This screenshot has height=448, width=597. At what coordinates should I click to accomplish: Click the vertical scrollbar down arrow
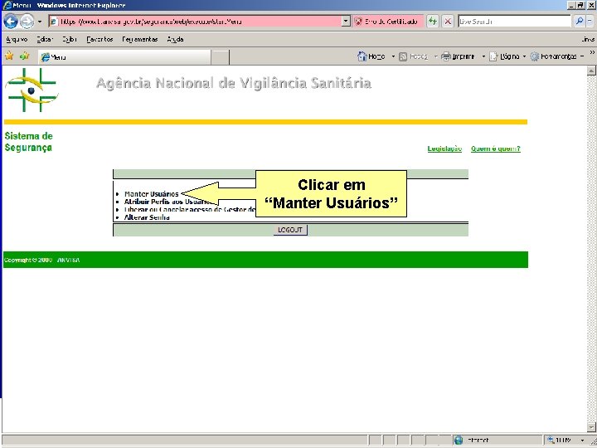point(591,427)
